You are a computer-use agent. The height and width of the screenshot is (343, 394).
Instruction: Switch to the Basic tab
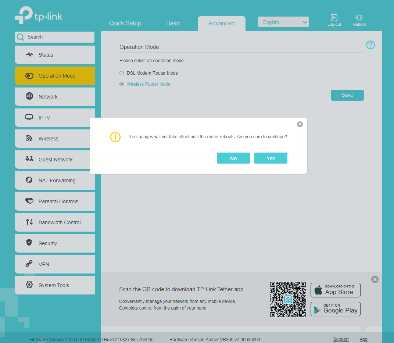tap(173, 24)
